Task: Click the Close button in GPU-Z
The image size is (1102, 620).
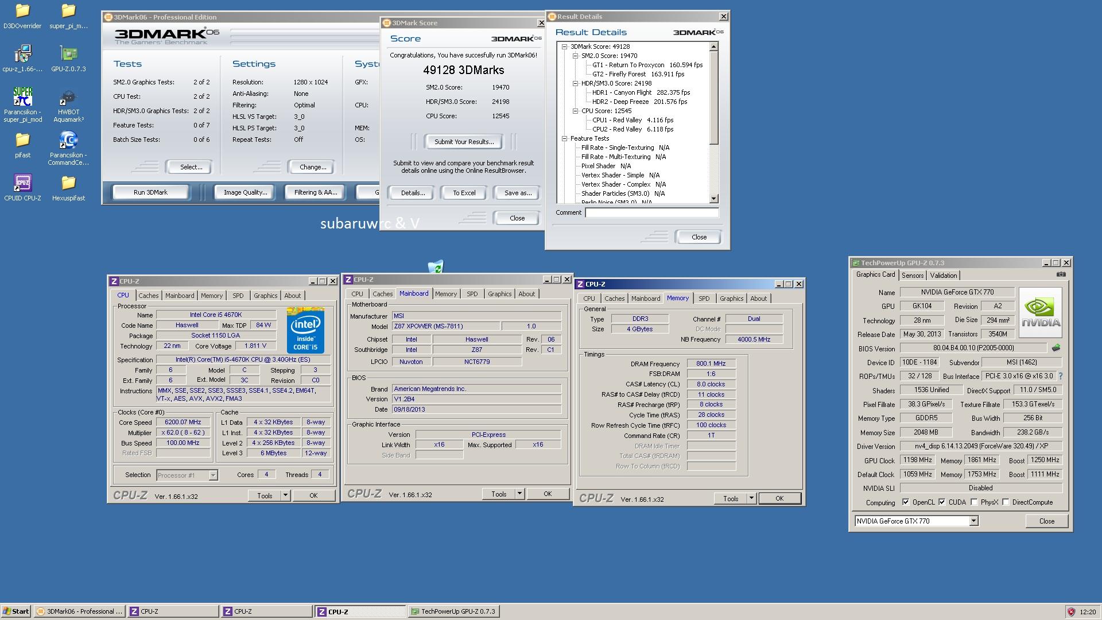Action: pyautogui.click(x=1046, y=521)
